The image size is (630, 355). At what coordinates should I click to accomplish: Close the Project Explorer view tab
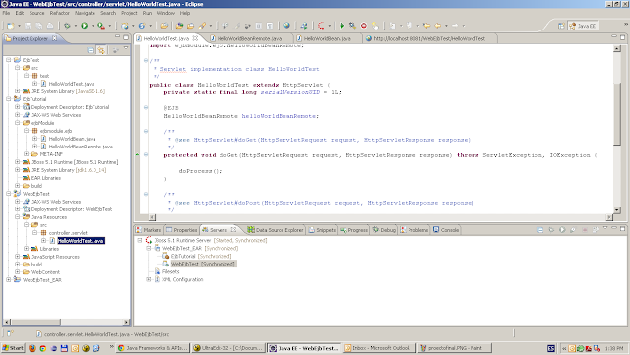[55, 38]
